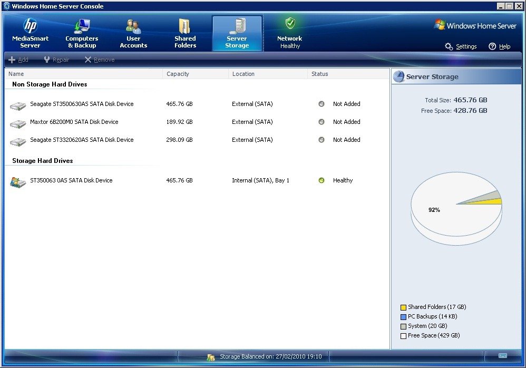Screen dimensions: 526x368
Task: Select ST350063 0AS SATA Disk Device row
Action: point(197,180)
